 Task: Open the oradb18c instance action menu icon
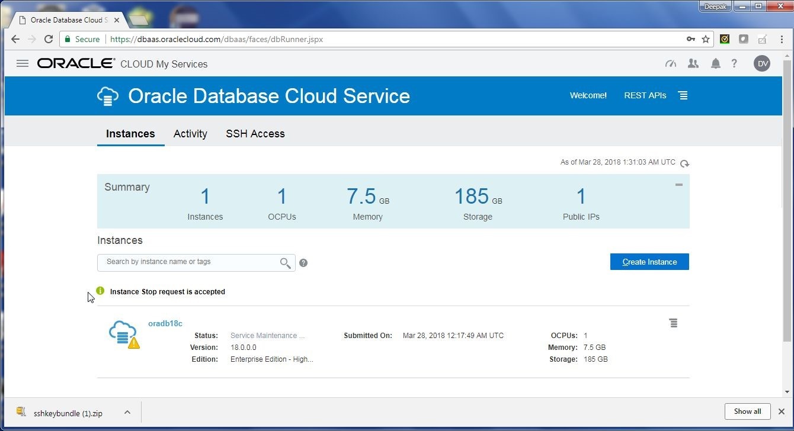673,323
